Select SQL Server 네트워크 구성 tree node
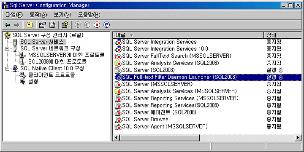This screenshot has height=152, width=304. [50, 48]
